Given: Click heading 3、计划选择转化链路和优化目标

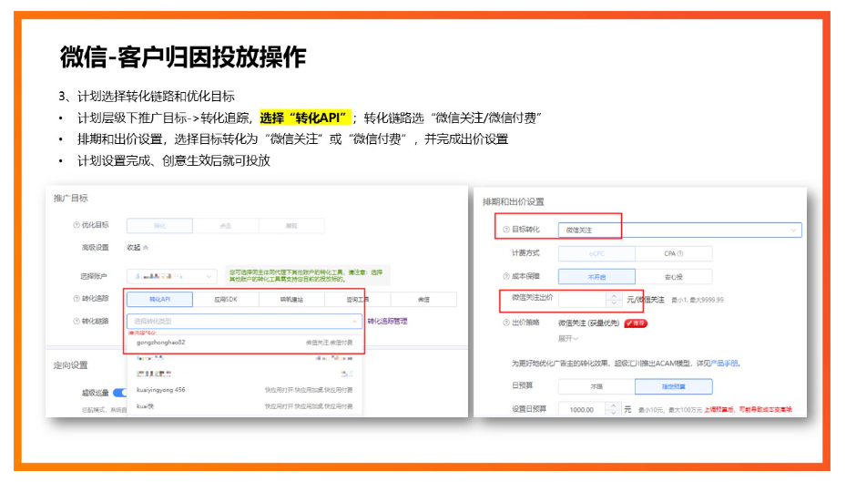Looking at the screenshot, I should (x=147, y=96).
